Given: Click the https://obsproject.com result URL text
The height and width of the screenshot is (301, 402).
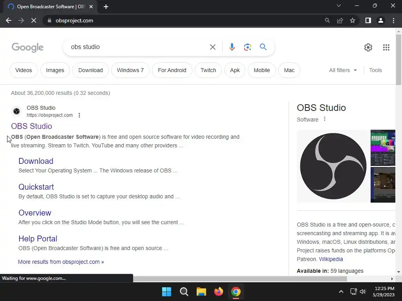Looking at the screenshot, I should pyautogui.click(x=50, y=115).
